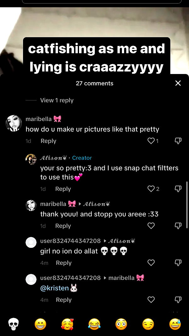Dislike the 'thank youuu' reply
The height and width of the screenshot is (336, 189).
(178, 226)
